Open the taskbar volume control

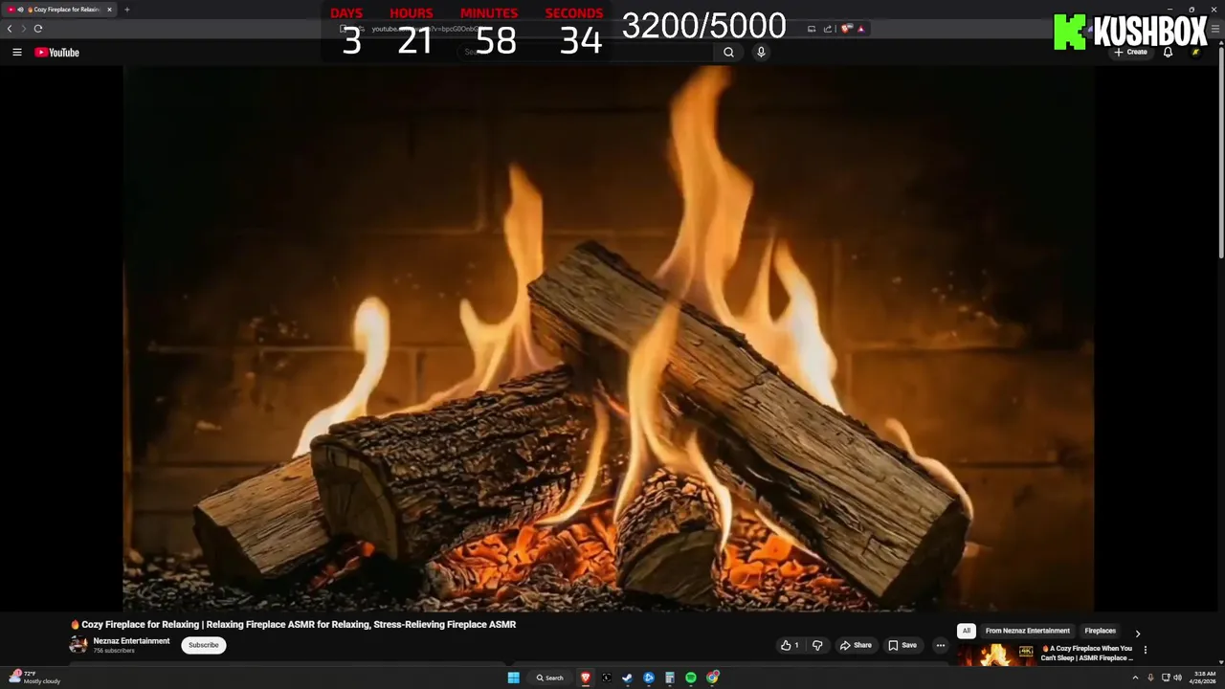coord(1177,678)
